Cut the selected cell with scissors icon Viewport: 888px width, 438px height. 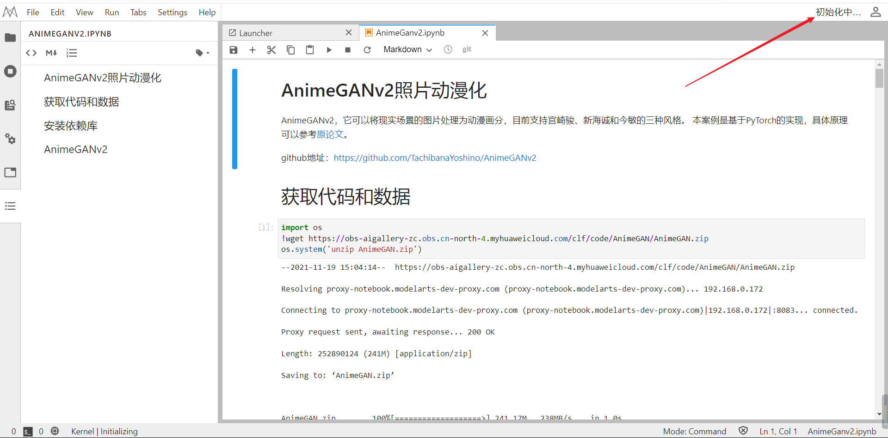[271, 50]
